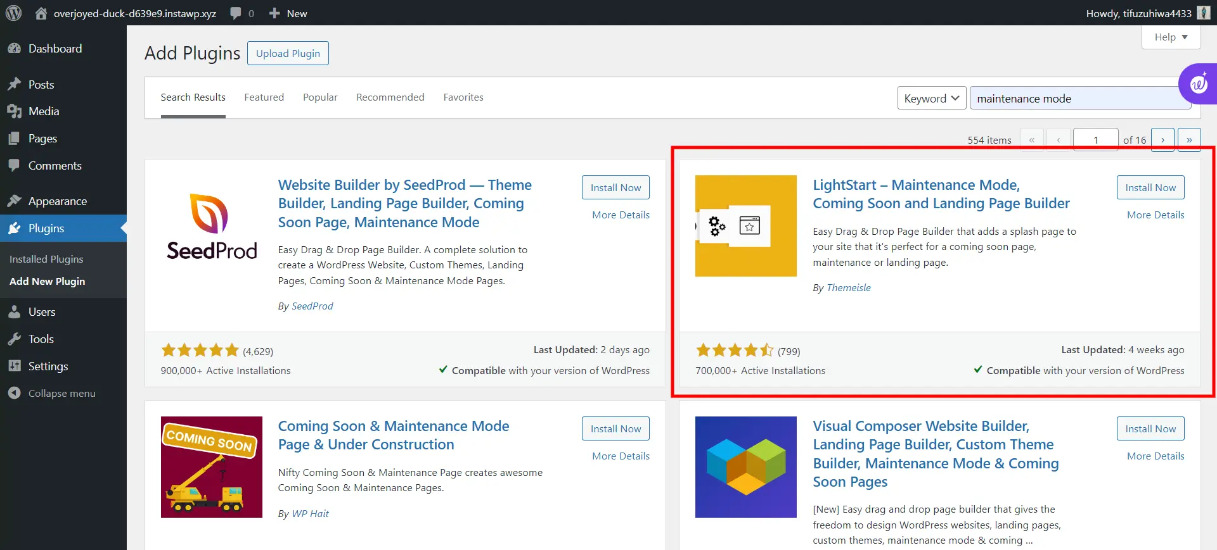1217x550 pixels.
Task: Click the plus New icon in admin bar
Action: (274, 13)
